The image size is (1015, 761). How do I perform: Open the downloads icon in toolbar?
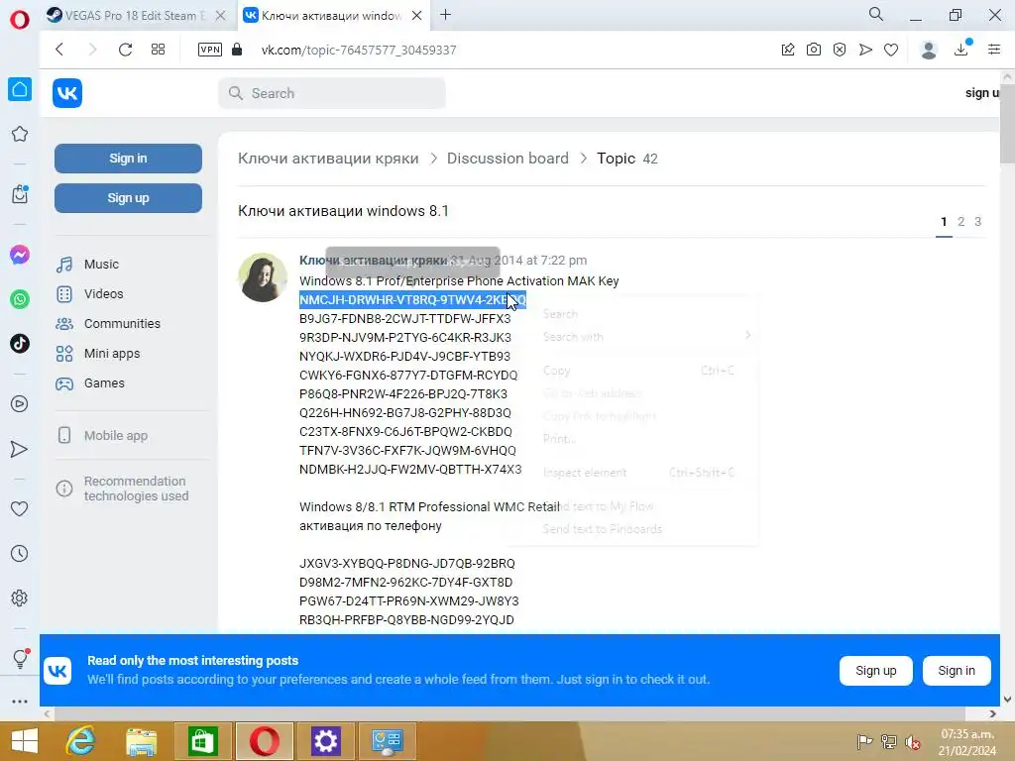pyautogui.click(x=962, y=49)
